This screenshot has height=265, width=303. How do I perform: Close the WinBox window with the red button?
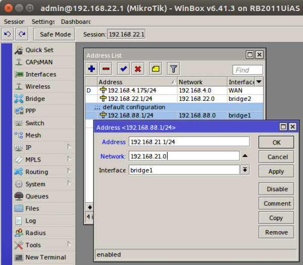[x=8, y=8]
